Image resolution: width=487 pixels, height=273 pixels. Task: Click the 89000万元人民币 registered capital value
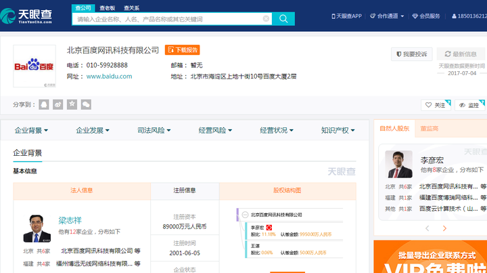click(x=185, y=227)
